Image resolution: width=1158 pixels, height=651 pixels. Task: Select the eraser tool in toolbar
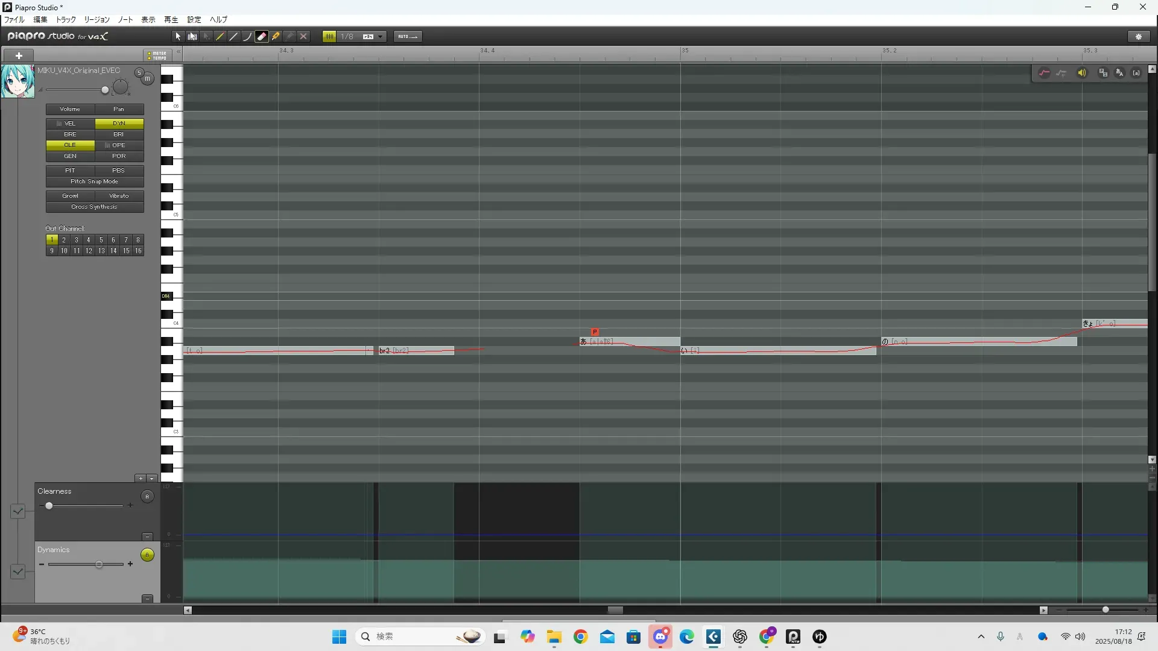point(262,37)
